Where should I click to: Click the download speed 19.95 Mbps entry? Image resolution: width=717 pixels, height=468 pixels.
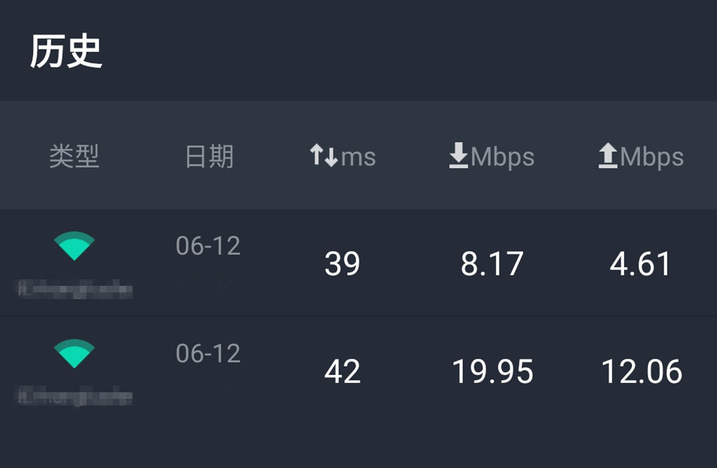coord(492,372)
